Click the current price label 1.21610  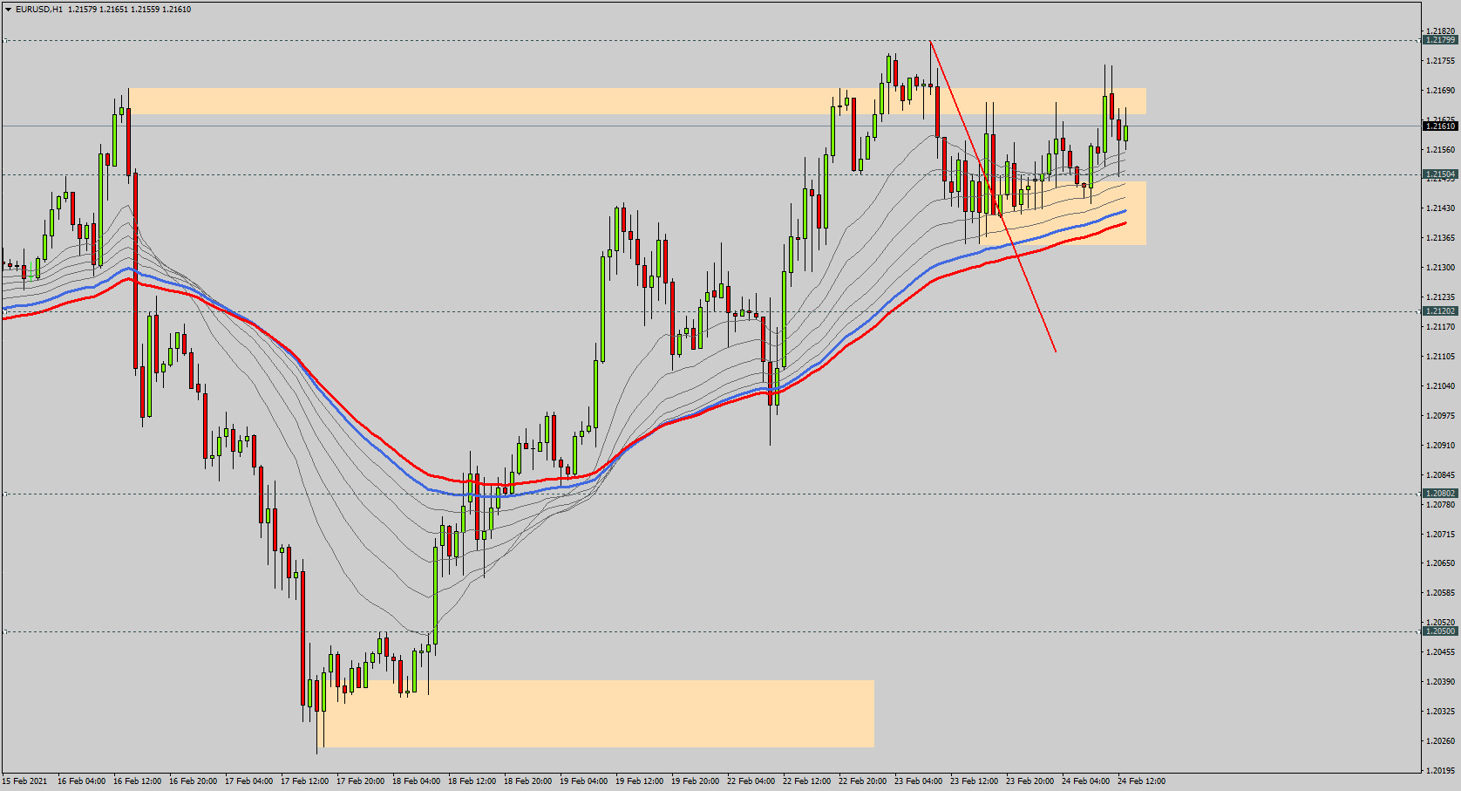point(1439,126)
